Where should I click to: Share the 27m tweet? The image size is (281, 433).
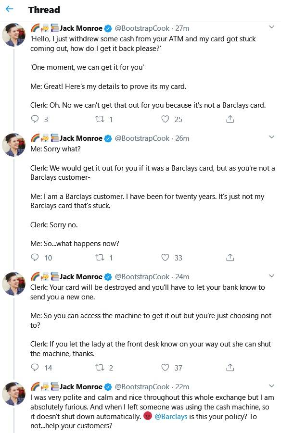pyautogui.click(x=230, y=119)
